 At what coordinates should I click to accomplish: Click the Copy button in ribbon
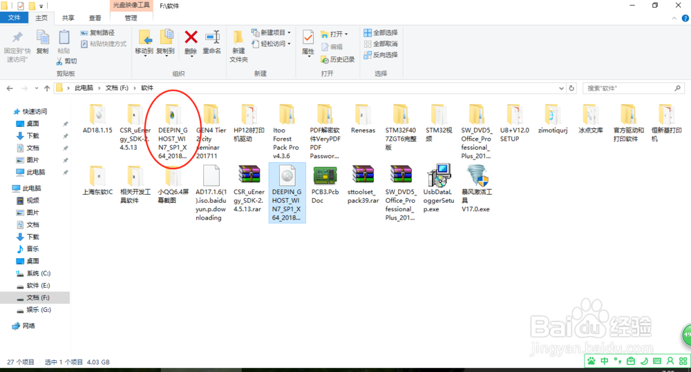pyautogui.click(x=42, y=42)
